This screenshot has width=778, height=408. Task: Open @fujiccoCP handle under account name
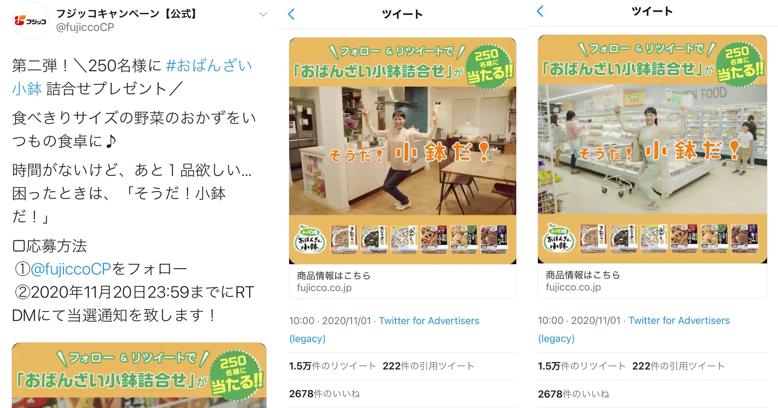point(85,27)
